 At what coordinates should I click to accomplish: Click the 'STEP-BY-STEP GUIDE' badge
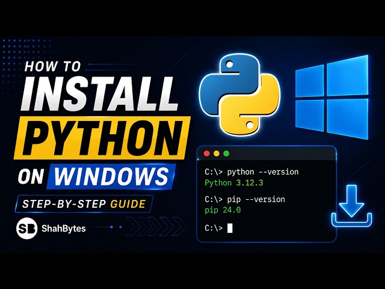tap(84, 204)
